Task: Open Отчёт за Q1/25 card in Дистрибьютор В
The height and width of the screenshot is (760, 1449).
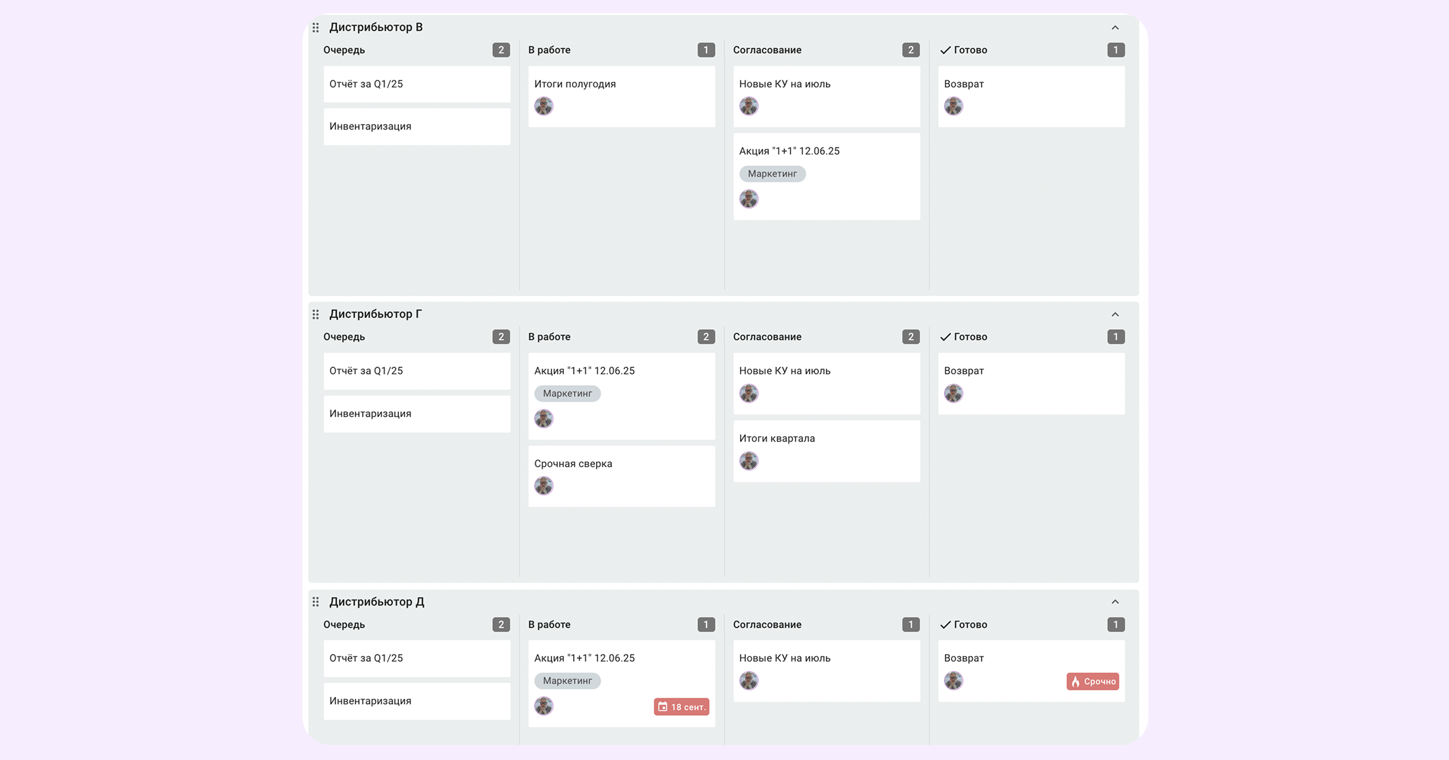Action: 416,85
